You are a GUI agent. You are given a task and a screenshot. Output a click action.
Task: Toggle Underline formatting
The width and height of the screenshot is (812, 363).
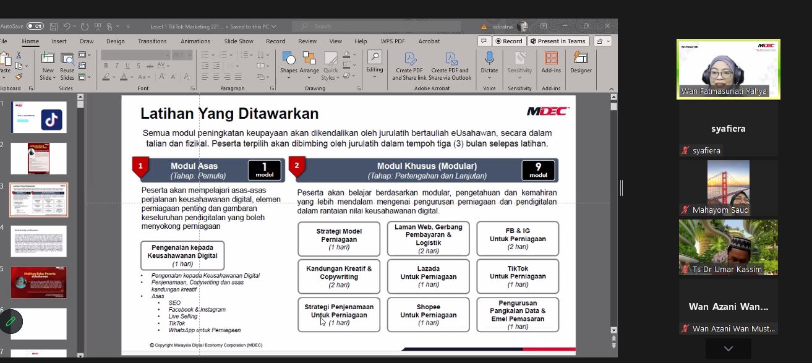[x=127, y=66]
